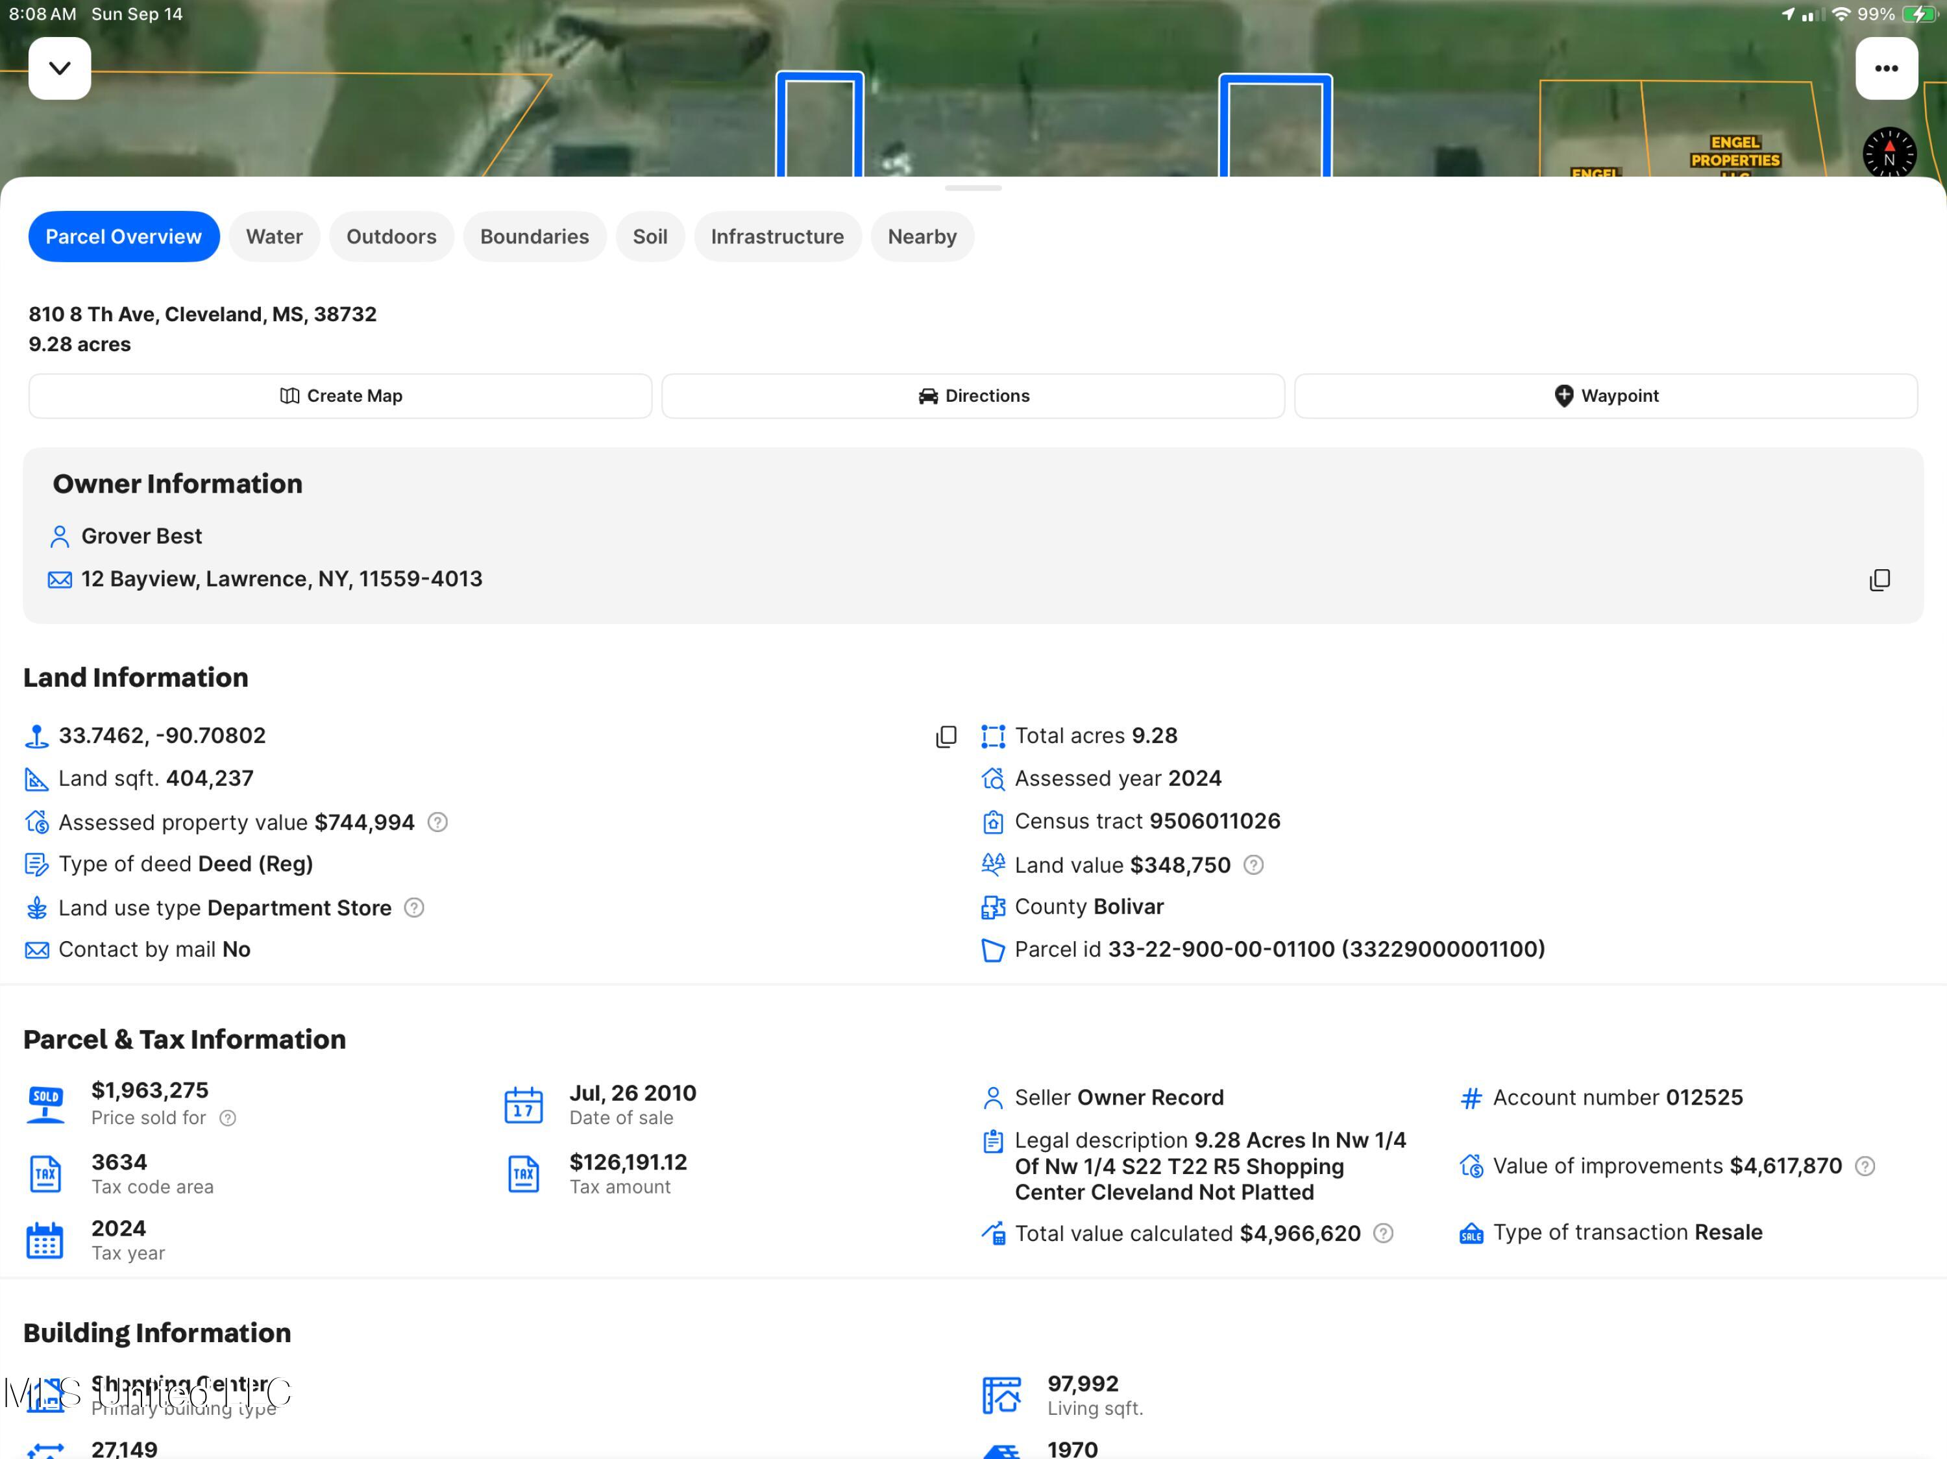Open Total value calculated help icon

[x=1383, y=1233]
